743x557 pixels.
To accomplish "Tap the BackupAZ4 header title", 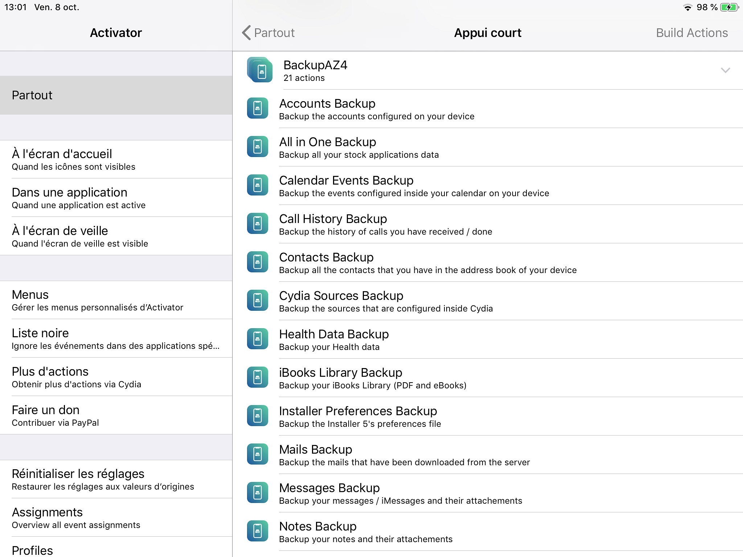I will [315, 65].
